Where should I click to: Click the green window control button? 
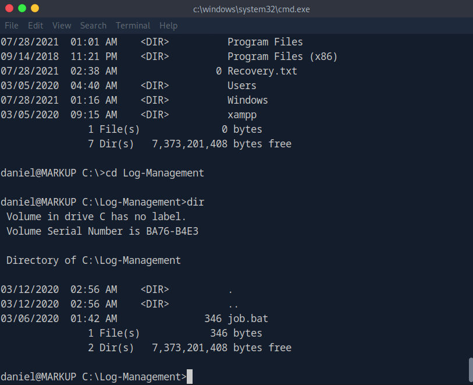22,8
